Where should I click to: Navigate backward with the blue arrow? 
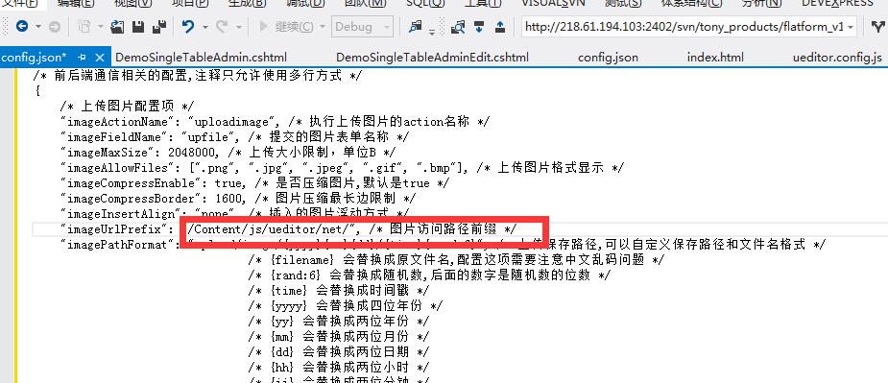[x=22, y=26]
